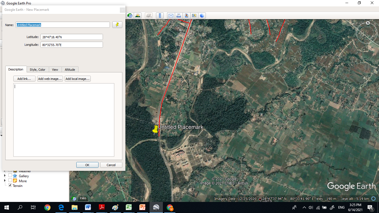379x213 pixels.
Task: Click the More layer note icon
Action: (15, 181)
